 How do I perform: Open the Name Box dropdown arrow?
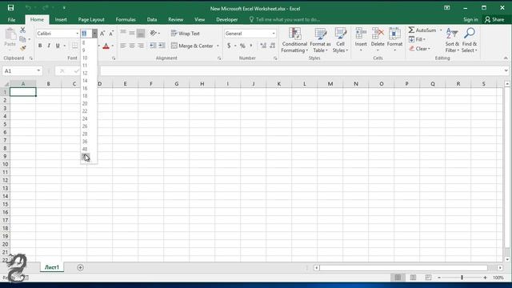tap(38, 71)
